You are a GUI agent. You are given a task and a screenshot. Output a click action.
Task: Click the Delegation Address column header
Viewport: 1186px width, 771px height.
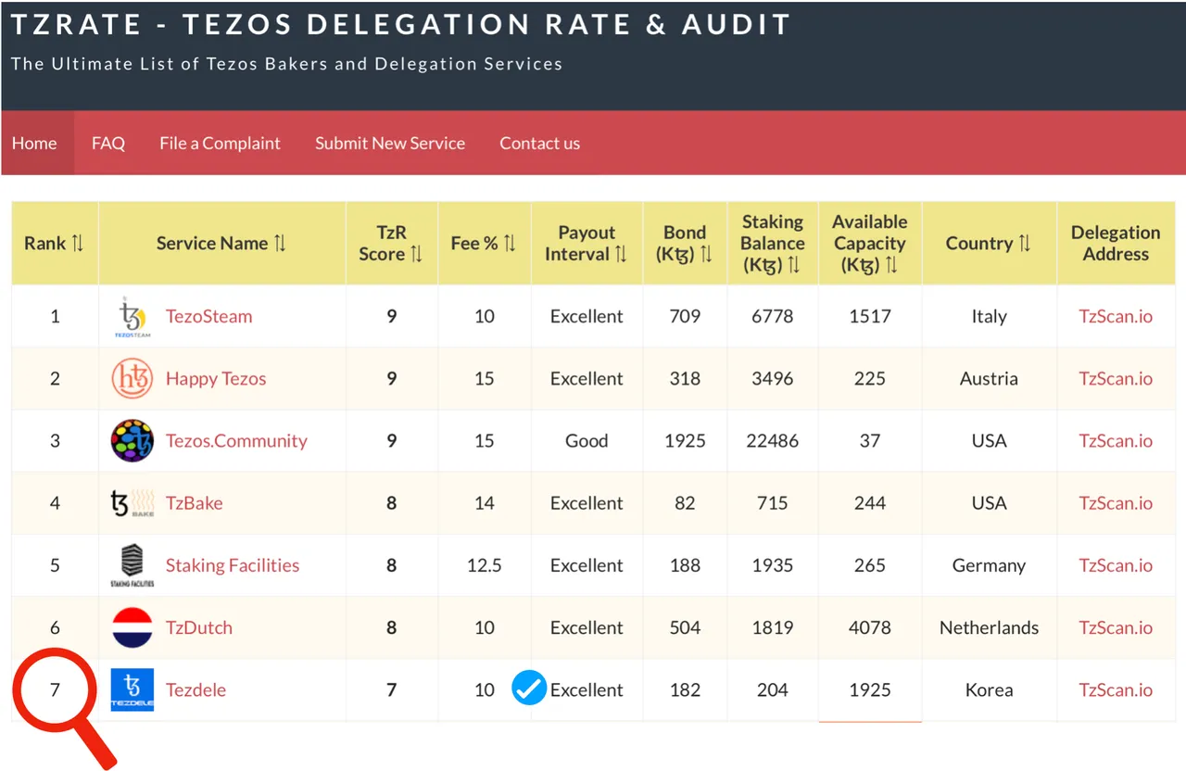click(x=1116, y=243)
